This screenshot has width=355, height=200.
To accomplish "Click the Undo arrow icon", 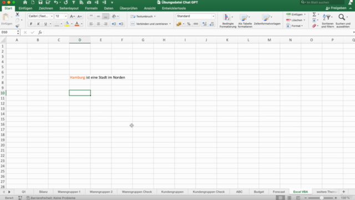I will (56, 2).
